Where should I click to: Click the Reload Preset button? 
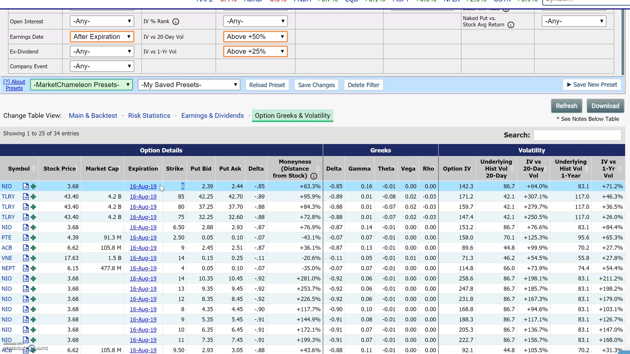(x=267, y=85)
